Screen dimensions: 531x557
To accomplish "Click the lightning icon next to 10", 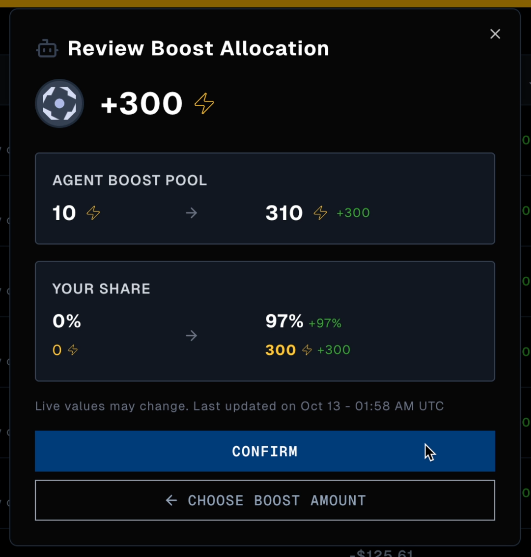I will coord(93,213).
